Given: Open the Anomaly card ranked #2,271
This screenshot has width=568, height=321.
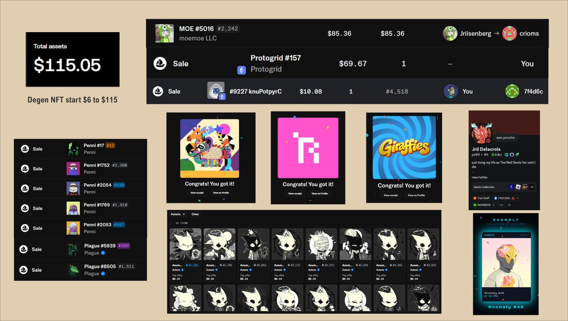Looking at the screenshot, I should 321,255.
